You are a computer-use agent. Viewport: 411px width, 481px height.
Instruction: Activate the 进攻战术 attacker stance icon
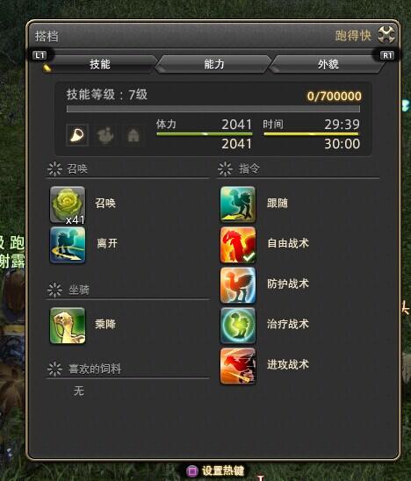pos(238,366)
